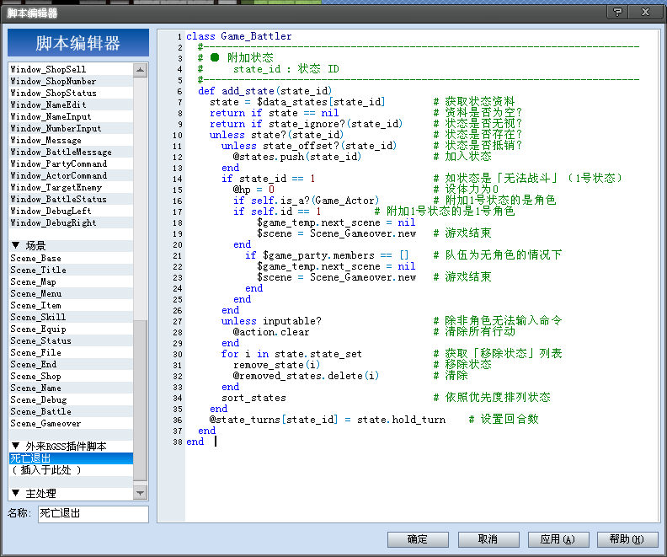Select Window_BattleStatus script

click(x=71, y=199)
